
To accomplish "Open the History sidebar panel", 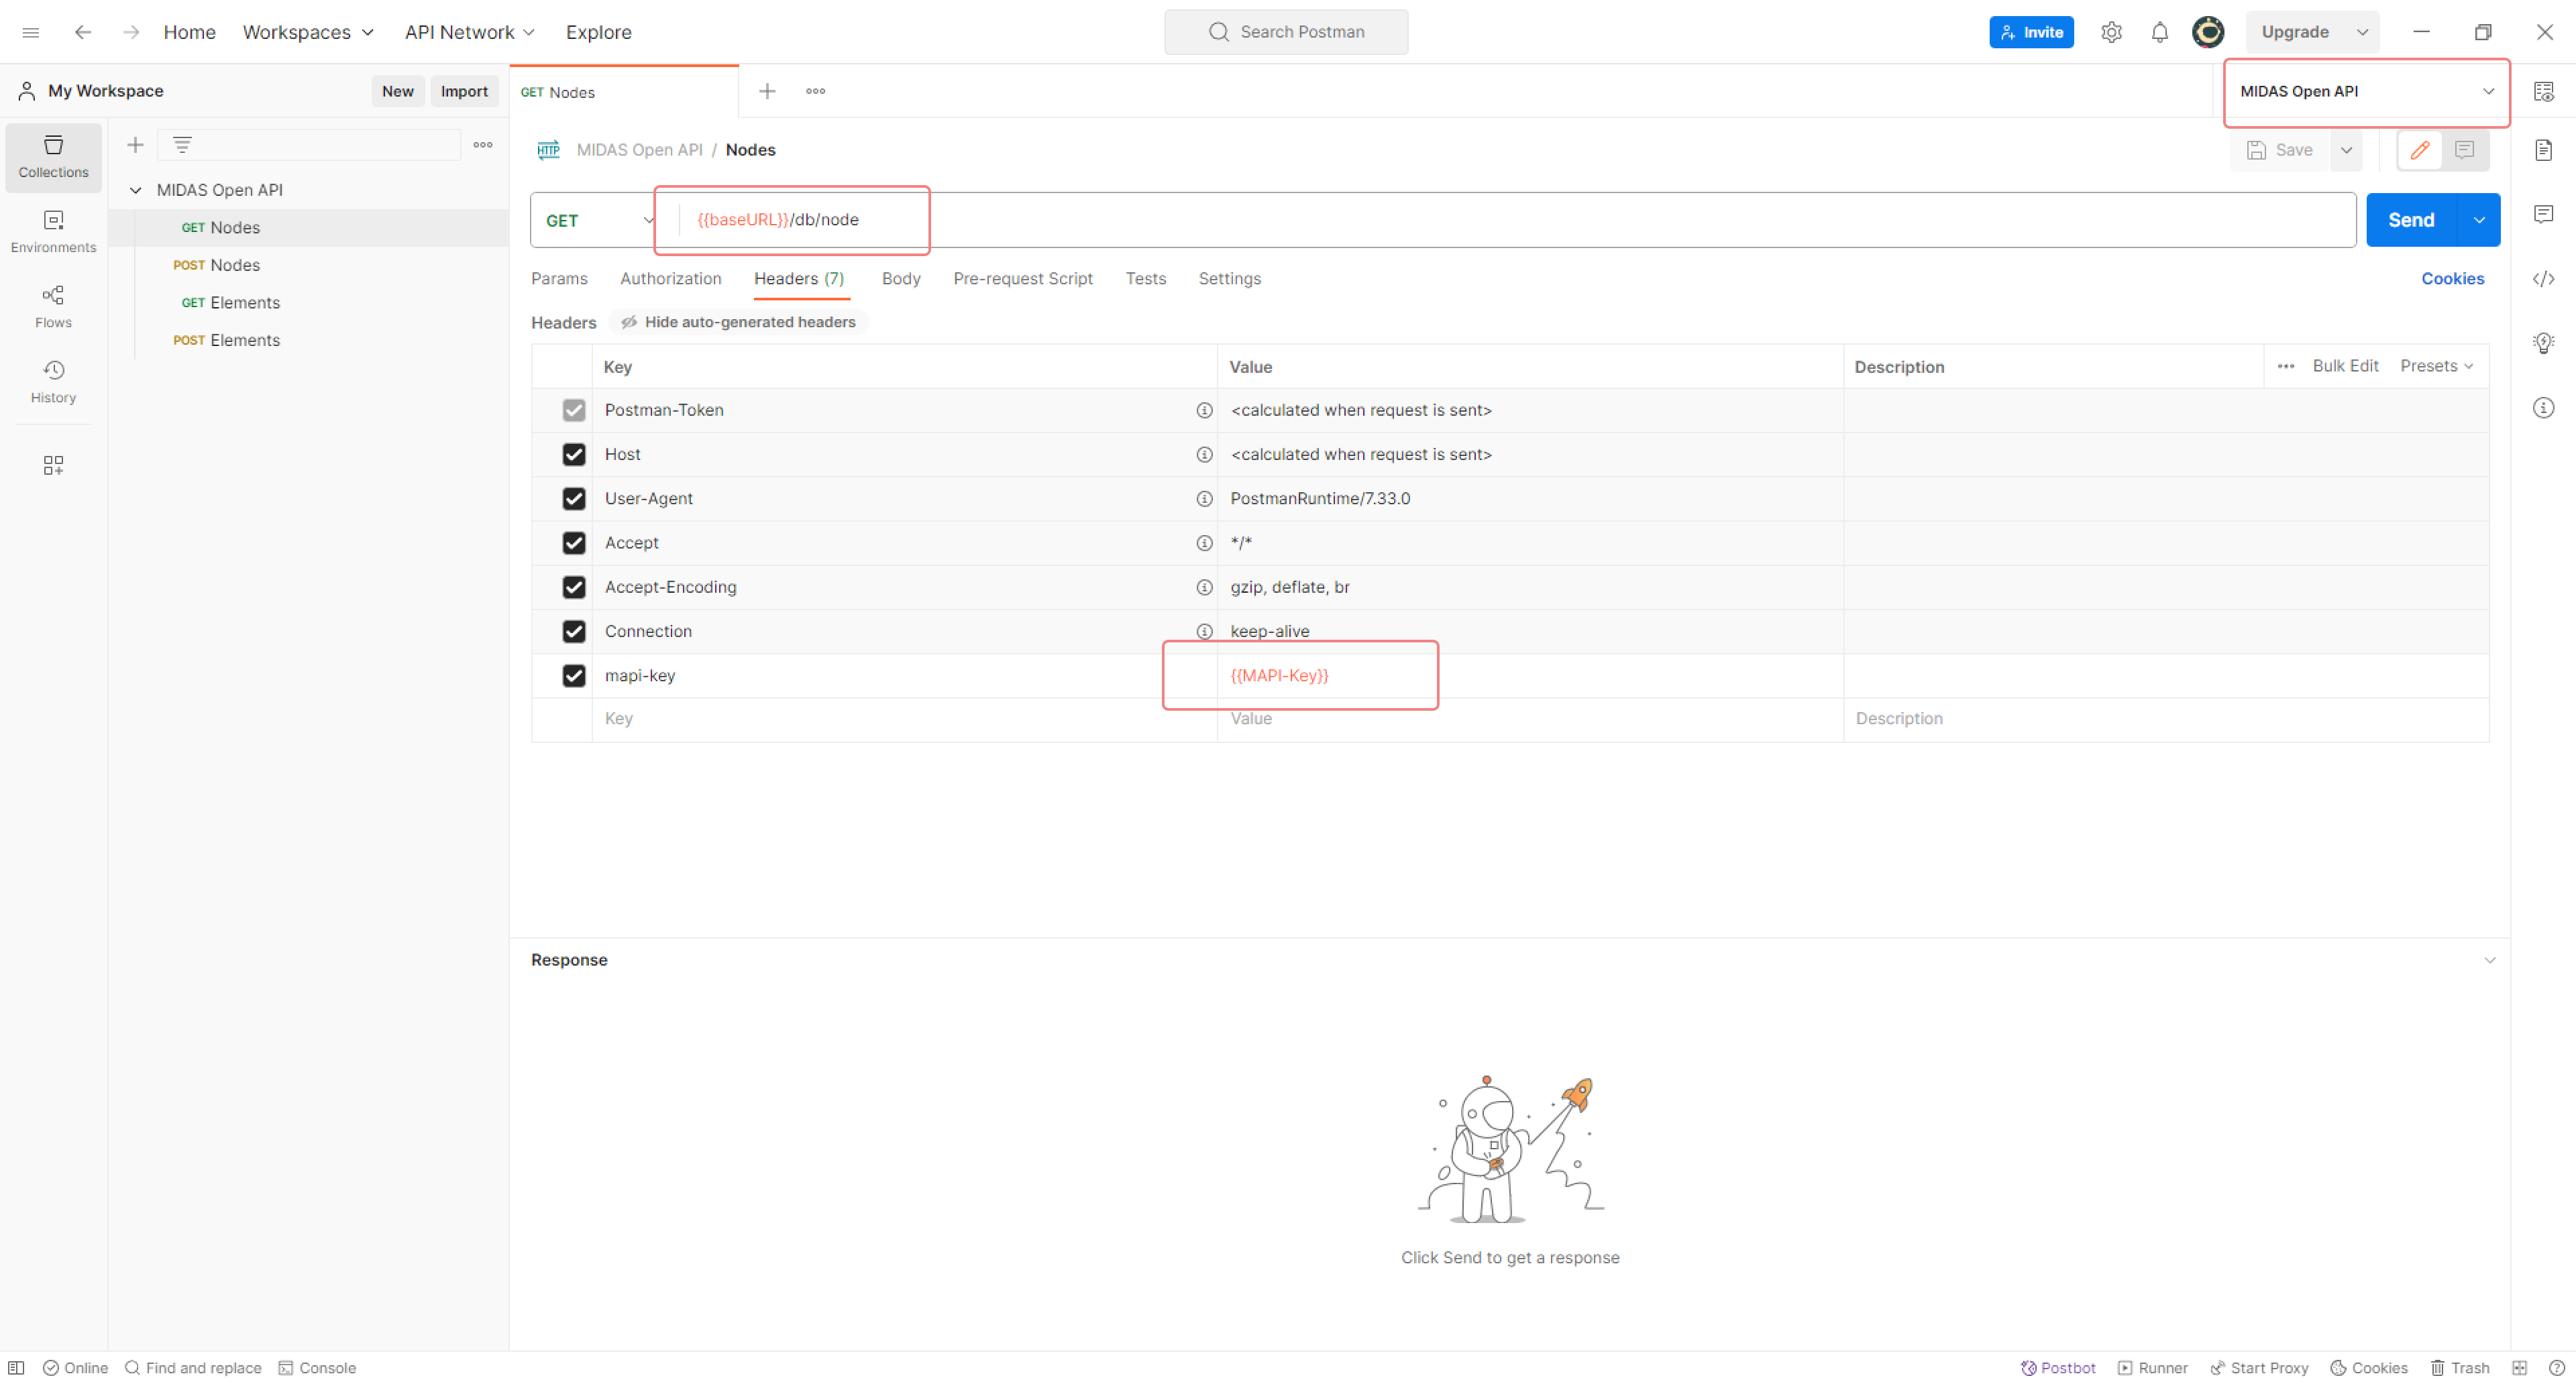I will (54, 382).
